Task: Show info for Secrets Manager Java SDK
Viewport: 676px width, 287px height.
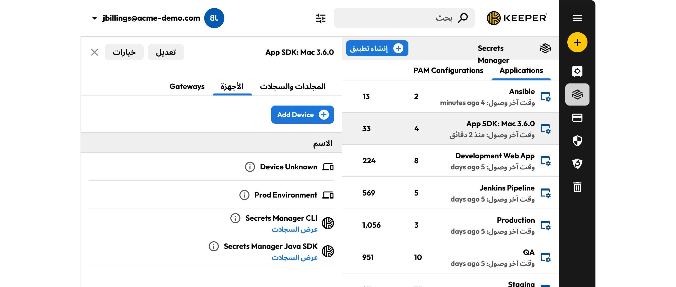Action: click(x=214, y=246)
